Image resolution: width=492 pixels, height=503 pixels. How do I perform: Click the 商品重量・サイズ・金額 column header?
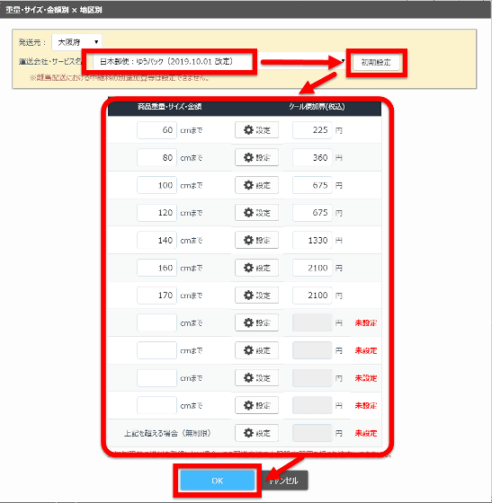pos(170,107)
